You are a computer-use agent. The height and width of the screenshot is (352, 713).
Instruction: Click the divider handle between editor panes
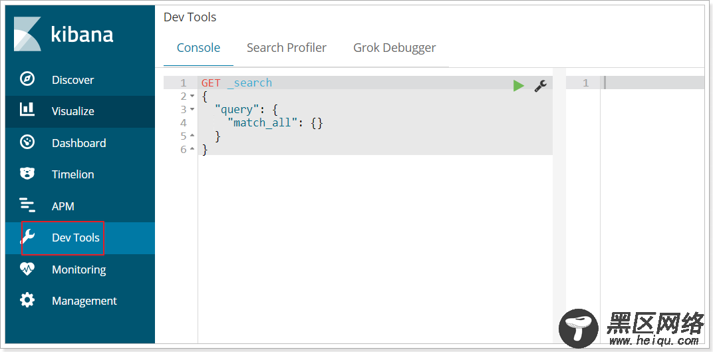click(559, 205)
